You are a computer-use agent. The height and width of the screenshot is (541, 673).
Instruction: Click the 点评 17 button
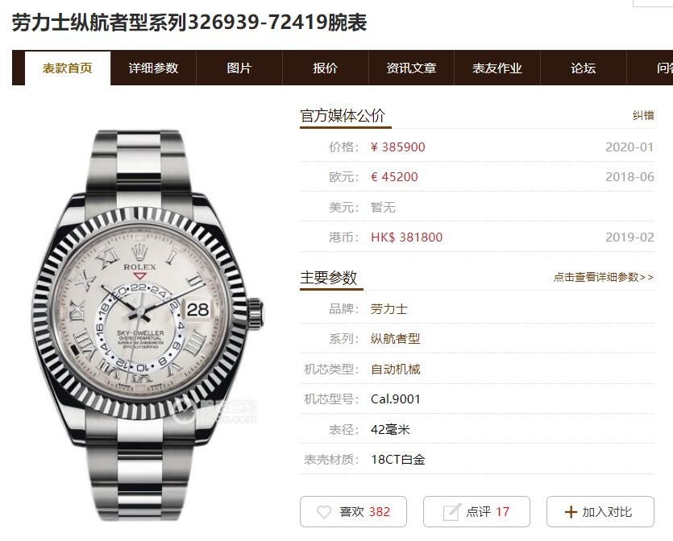click(x=476, y=511)
